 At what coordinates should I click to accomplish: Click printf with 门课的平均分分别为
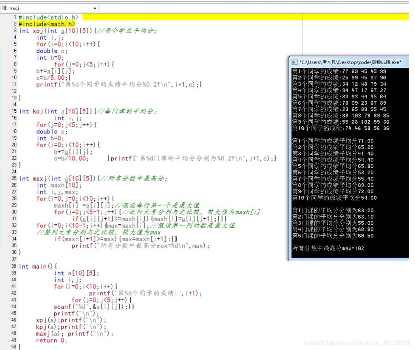(x=193, y=158)
